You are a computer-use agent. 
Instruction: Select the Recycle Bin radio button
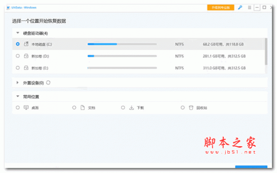[183, 107]
